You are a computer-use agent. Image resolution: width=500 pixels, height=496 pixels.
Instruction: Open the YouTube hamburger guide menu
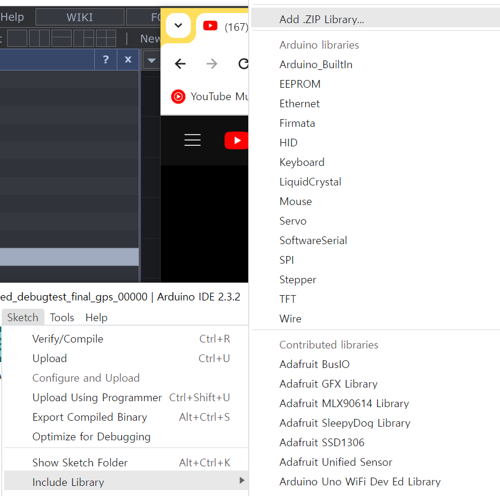point(193,140)
